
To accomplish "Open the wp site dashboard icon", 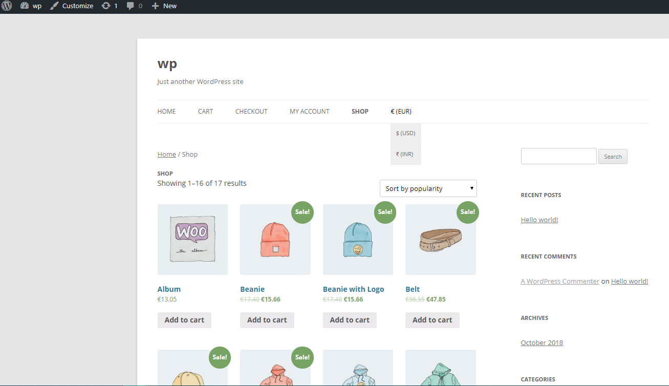I will (25, 6).
